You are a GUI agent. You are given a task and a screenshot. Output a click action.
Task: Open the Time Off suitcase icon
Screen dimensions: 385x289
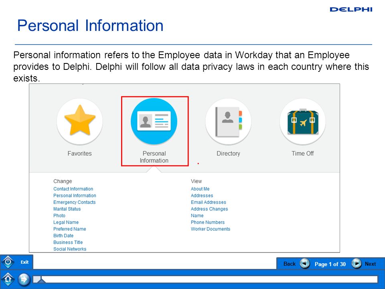pos(303,121)
